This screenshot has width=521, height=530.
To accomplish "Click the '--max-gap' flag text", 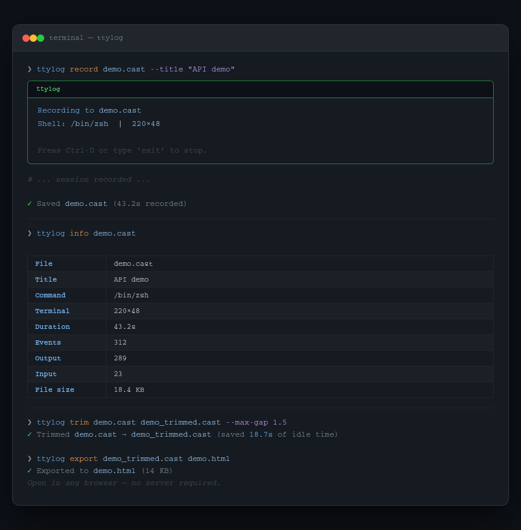I will (247, 422).
